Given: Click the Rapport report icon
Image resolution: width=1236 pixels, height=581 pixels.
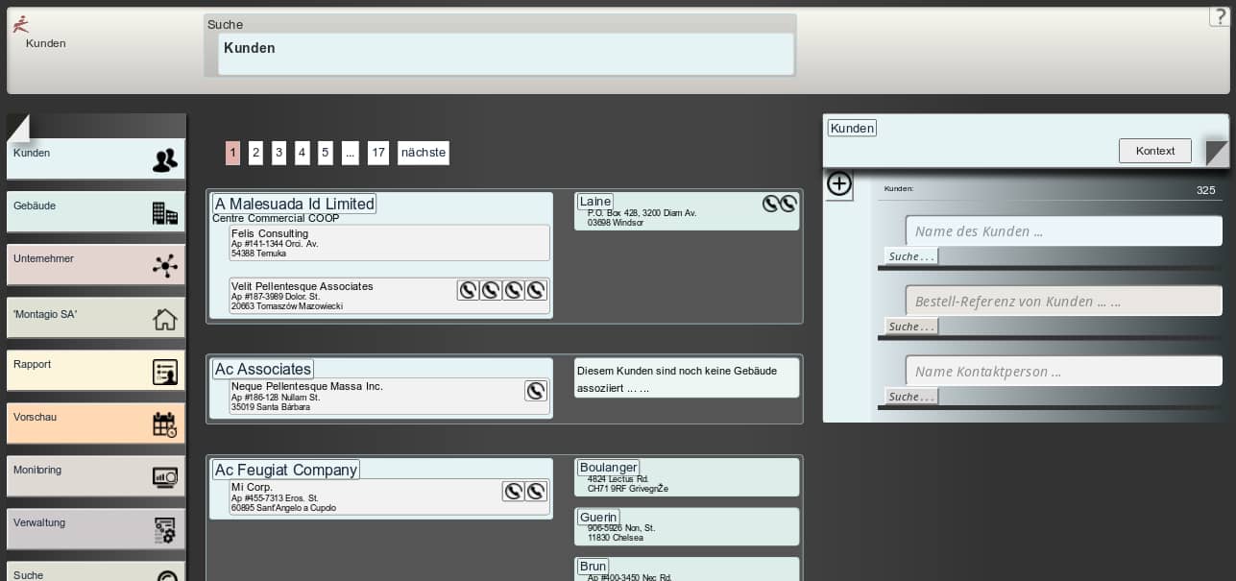Looking at the screenshot, I should 164,372.
